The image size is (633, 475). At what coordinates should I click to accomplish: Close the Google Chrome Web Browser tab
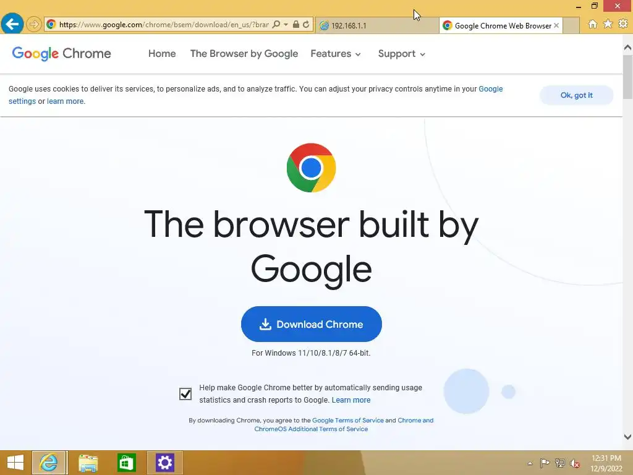click(556, 25)
